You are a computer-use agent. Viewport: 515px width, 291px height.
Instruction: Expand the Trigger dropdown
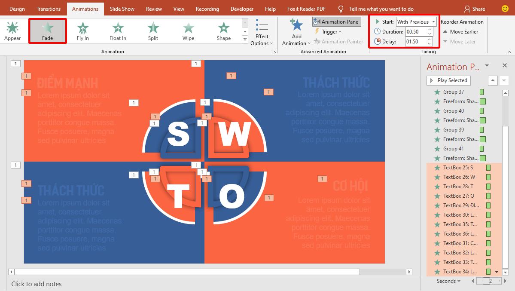[329, 31]
